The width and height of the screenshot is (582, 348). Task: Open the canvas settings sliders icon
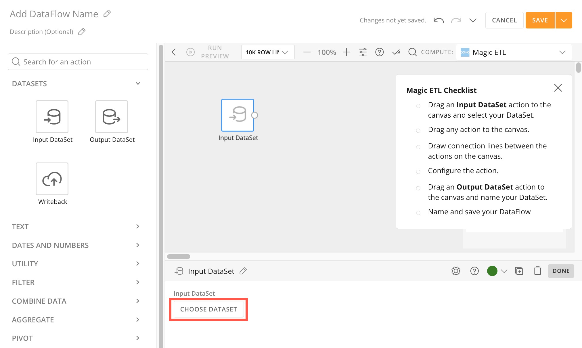(x=363, y=52)
